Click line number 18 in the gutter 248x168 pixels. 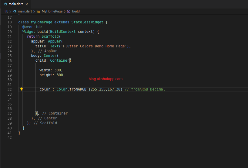(9, 22)
